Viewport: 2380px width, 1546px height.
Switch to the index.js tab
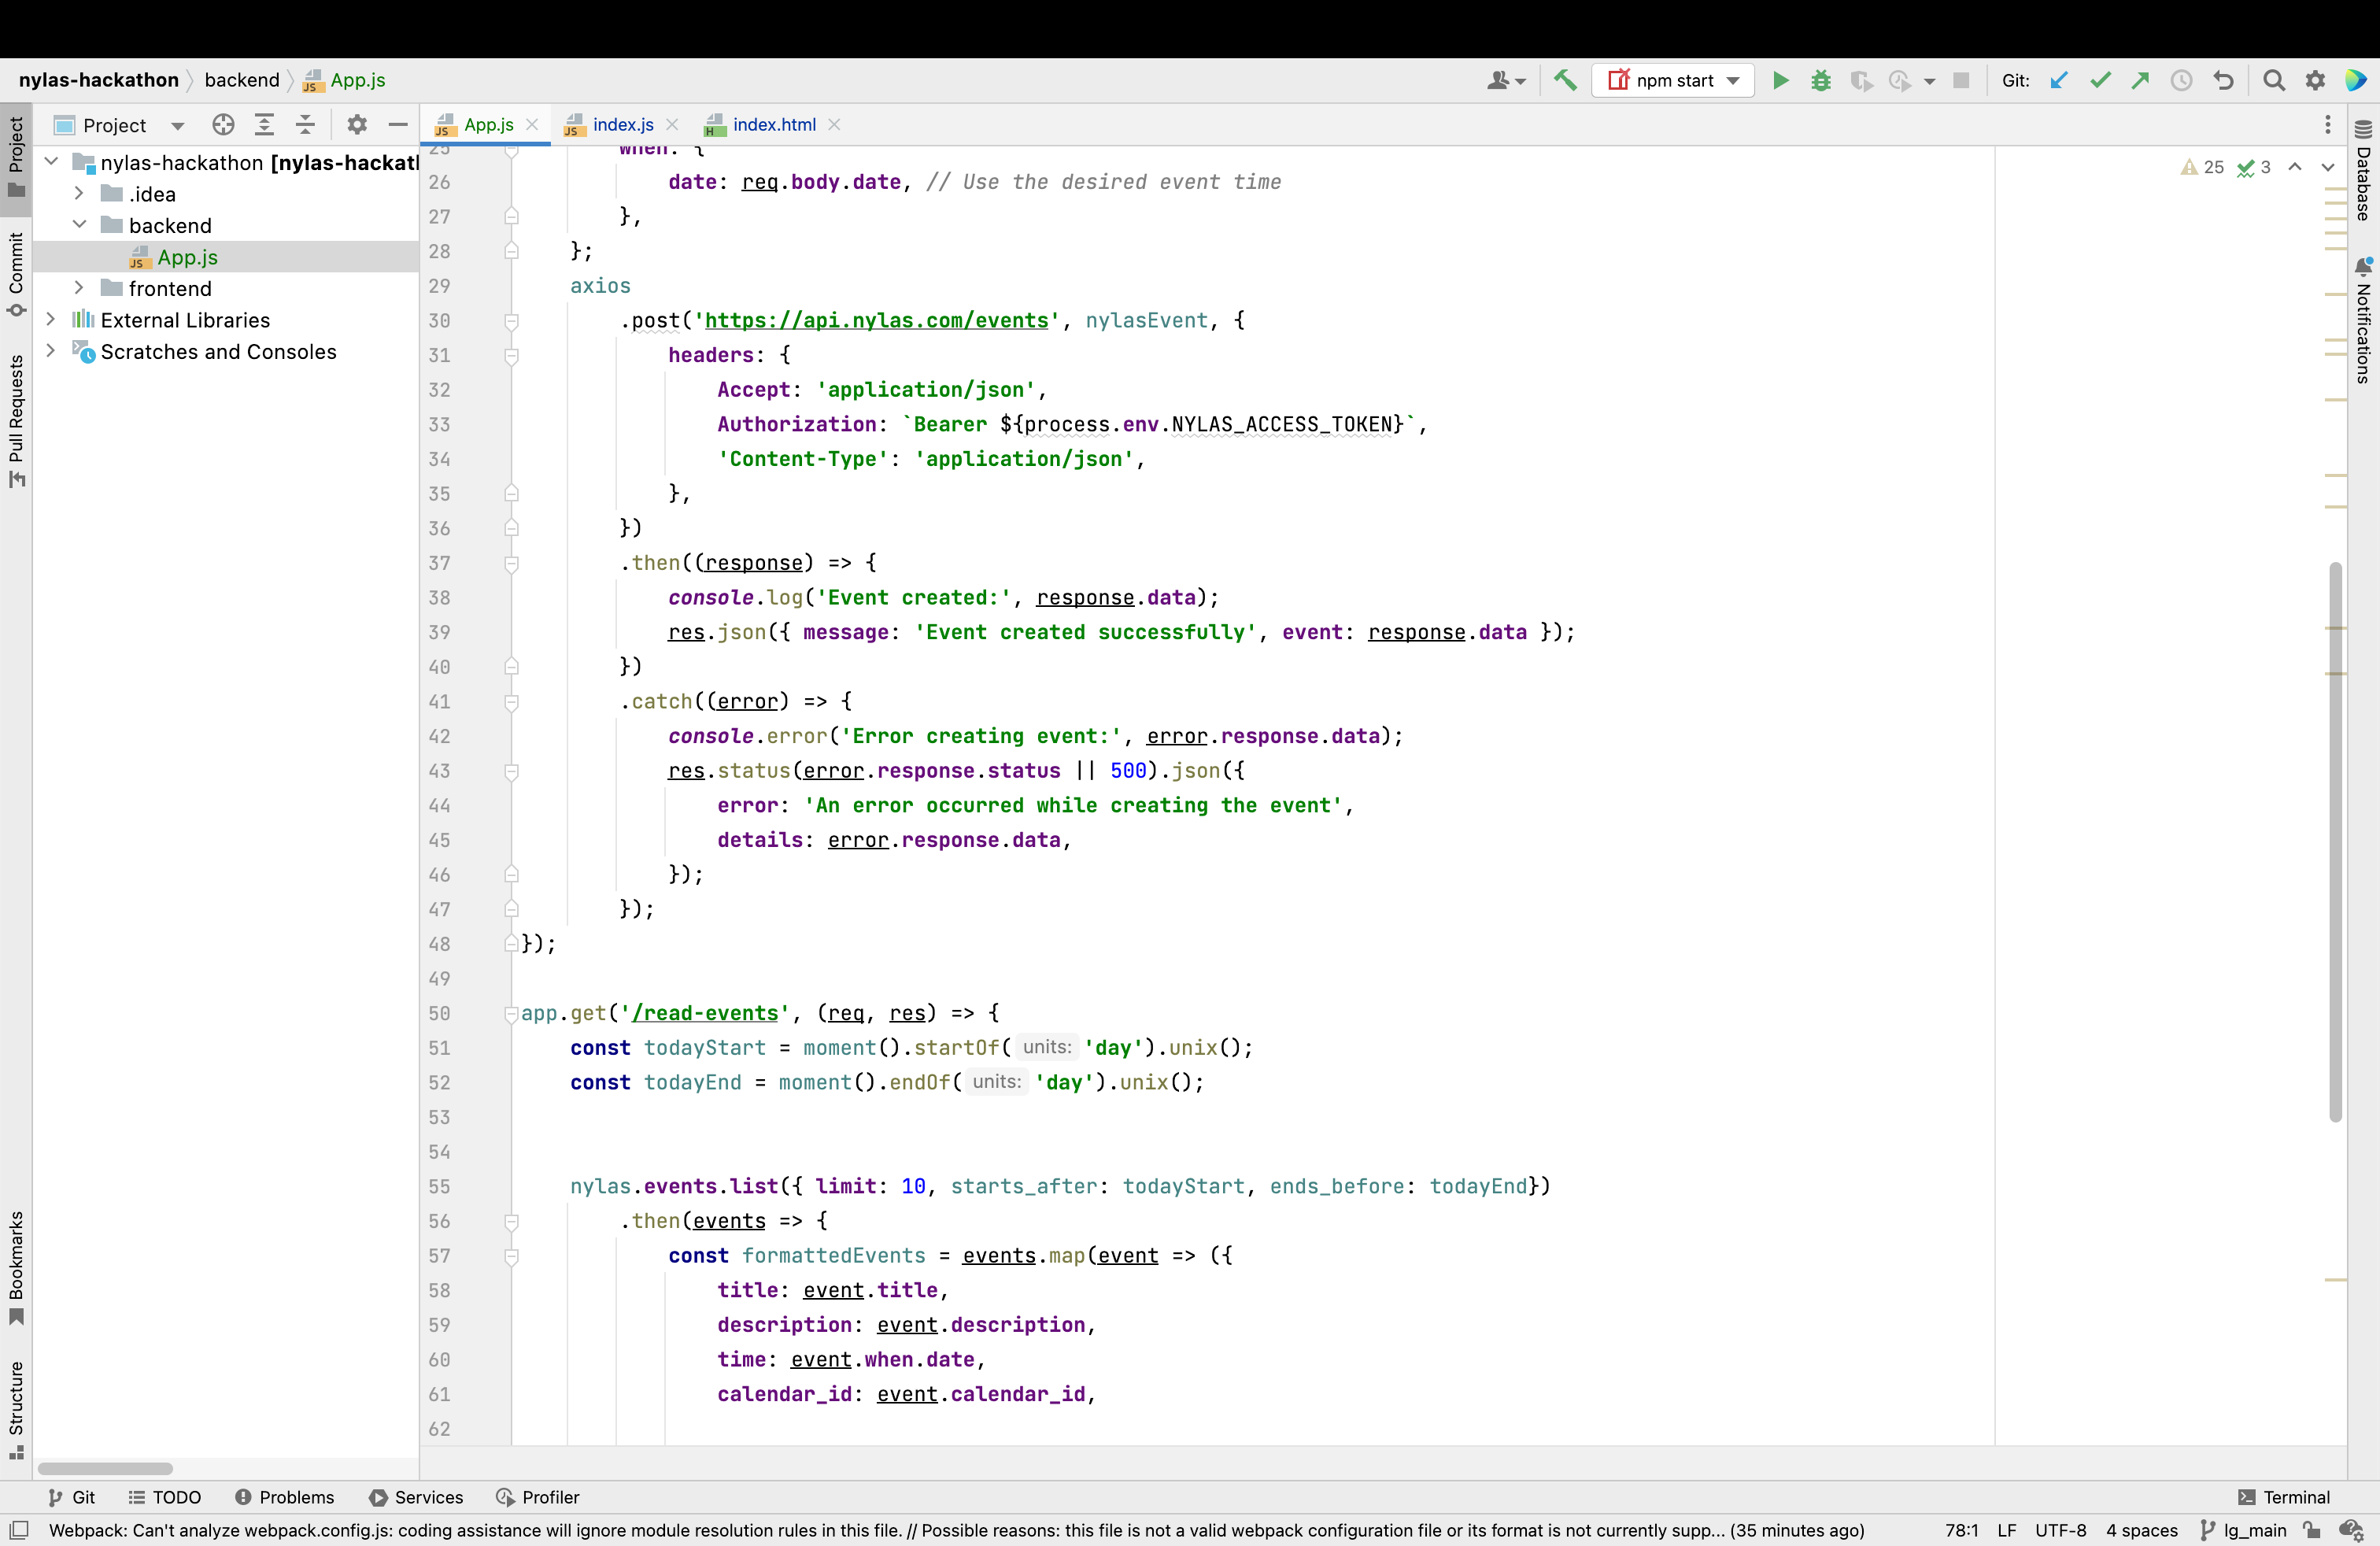click(622, 125)
